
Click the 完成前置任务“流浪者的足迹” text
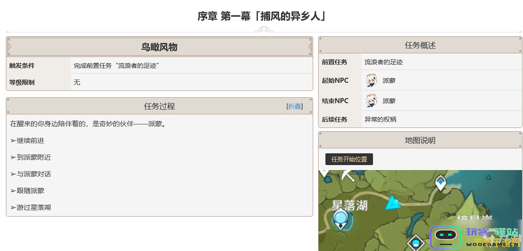tap(116, 66)
